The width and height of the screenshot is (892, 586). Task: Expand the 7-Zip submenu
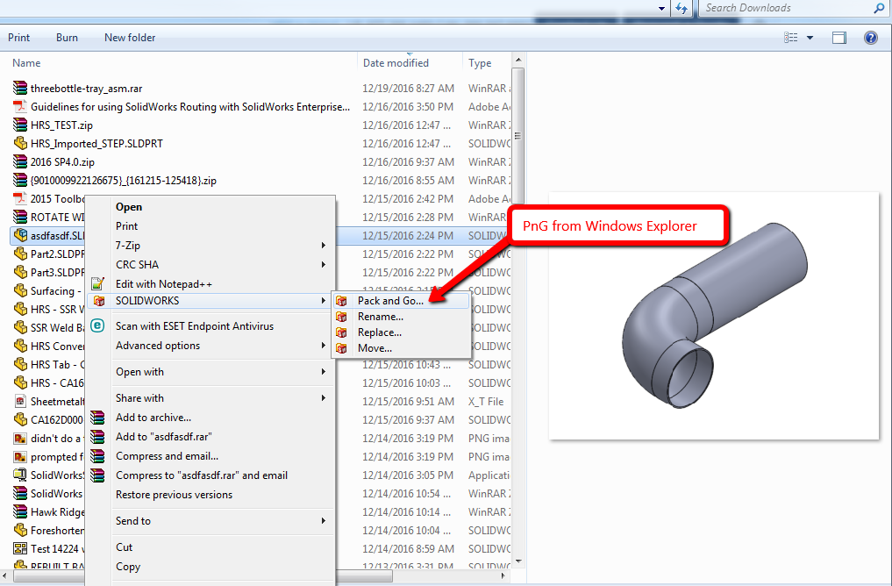[323, 246]
